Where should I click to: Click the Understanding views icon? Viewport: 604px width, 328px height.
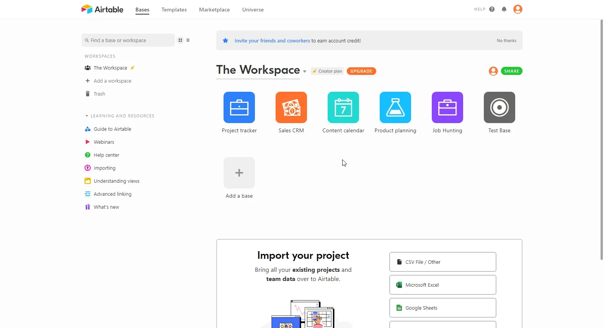(88, 181)
